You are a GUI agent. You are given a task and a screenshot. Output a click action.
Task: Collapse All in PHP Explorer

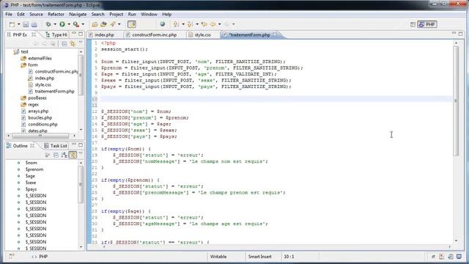point(64,44)
